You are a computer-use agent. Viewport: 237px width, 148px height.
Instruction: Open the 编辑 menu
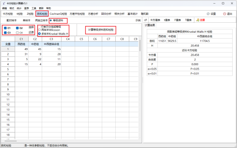pyautogui.click(x=4, y=8)
